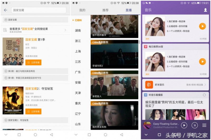The image size is (211, 140).
Task: Tap the recent apps square in music screen
Action: point(159,135)
